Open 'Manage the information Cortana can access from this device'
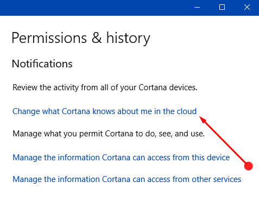This screenshot has width=259, height=207. tap(121, 158)
